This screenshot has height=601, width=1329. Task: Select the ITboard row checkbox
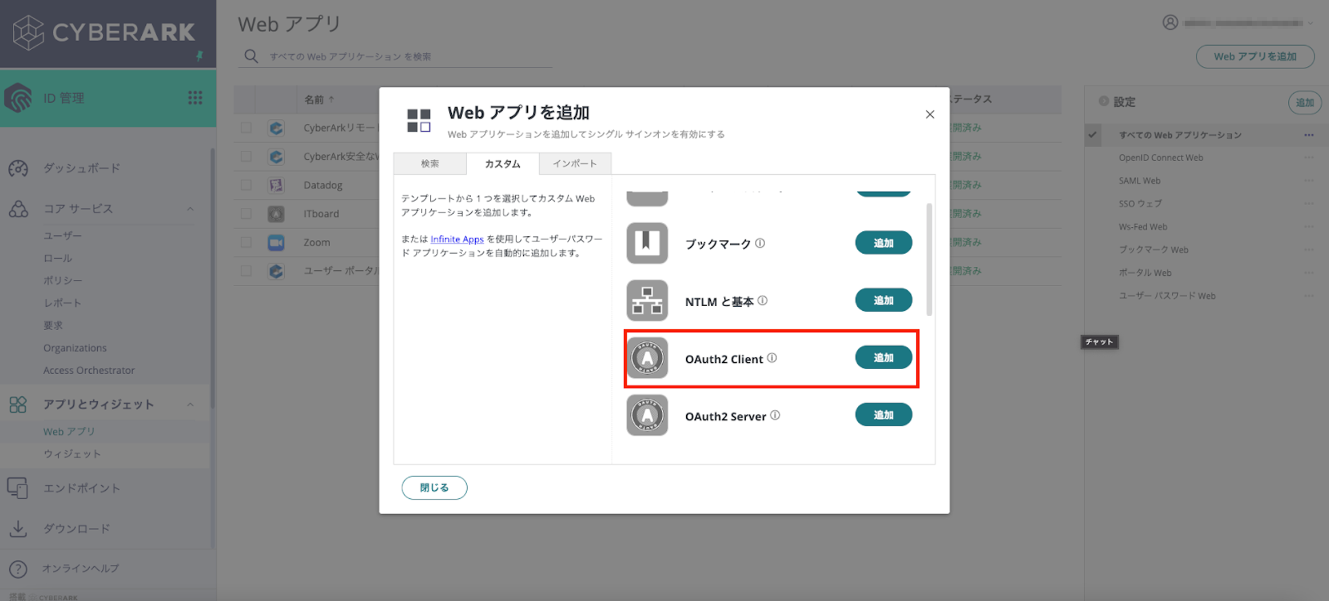click(246, 214)
